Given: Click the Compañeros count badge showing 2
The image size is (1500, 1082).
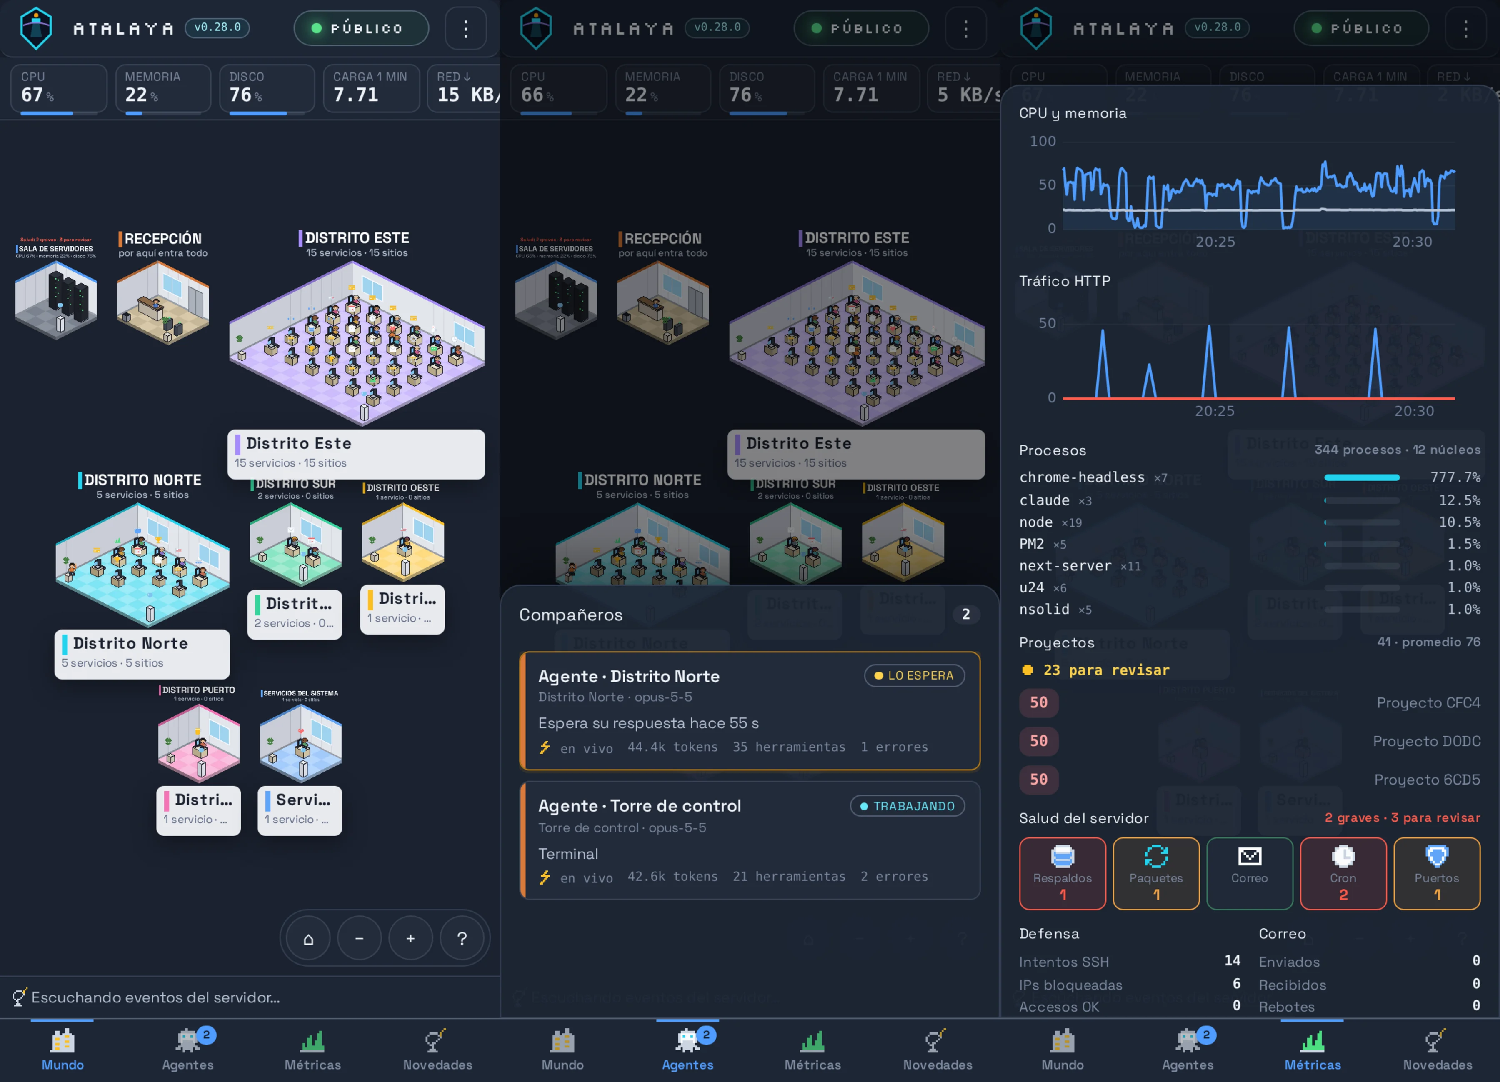Looking at the screenshot, I should (x=965, y=615).
